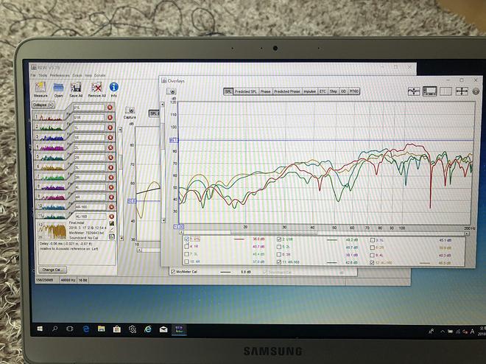Remove measurement 4L-160 with red X
Viewport: 486px width, 364px height.
(111, 217)
